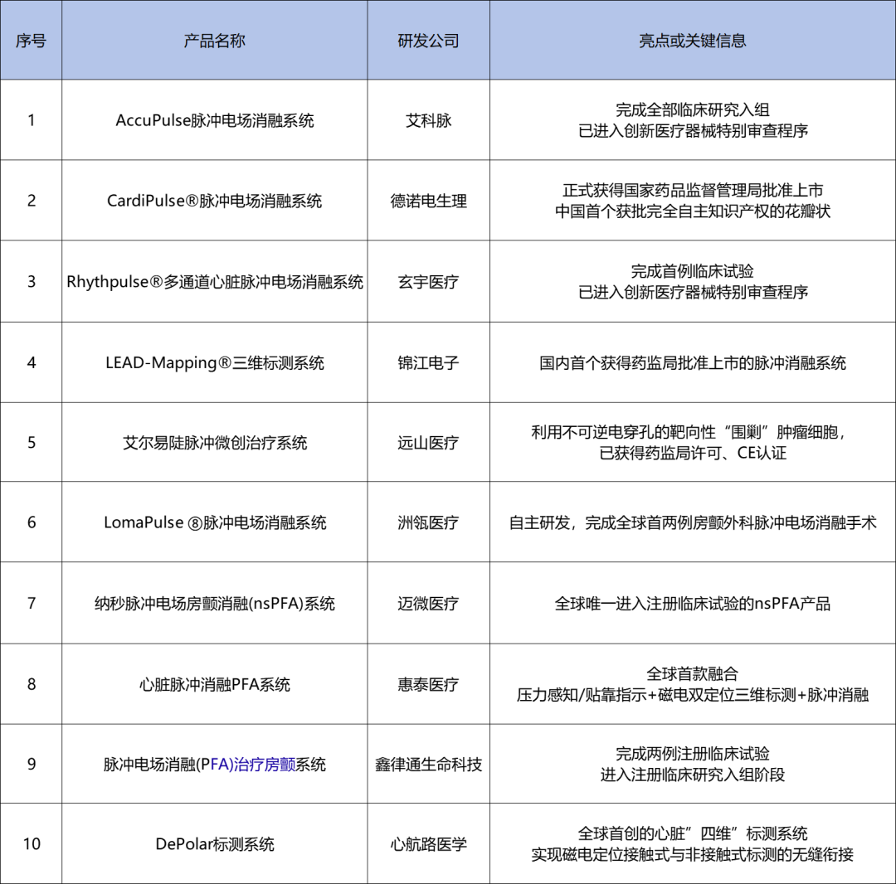Click the 艾科脉 company name
Image resolution: width=896 pixels, height=884 pixels.
pyautogui.click(x=428, y=119)
